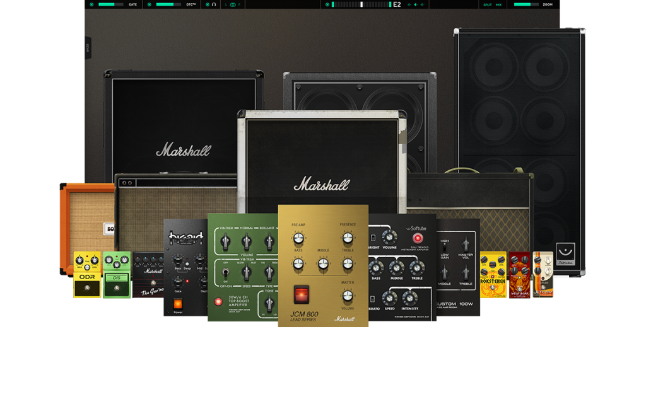Click the MASTER volume knob on JCM 800
The width and height of the screenshot is (646, 397).
click(x=348, y=296)
